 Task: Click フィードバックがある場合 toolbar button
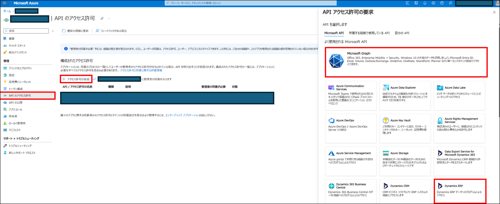pos(111,31)
